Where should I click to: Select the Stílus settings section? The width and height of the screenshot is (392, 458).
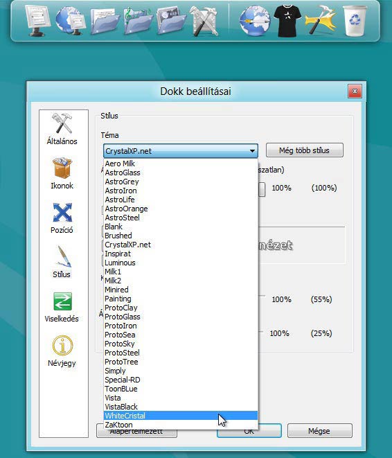pyautogui.click(x=62, y=262)
